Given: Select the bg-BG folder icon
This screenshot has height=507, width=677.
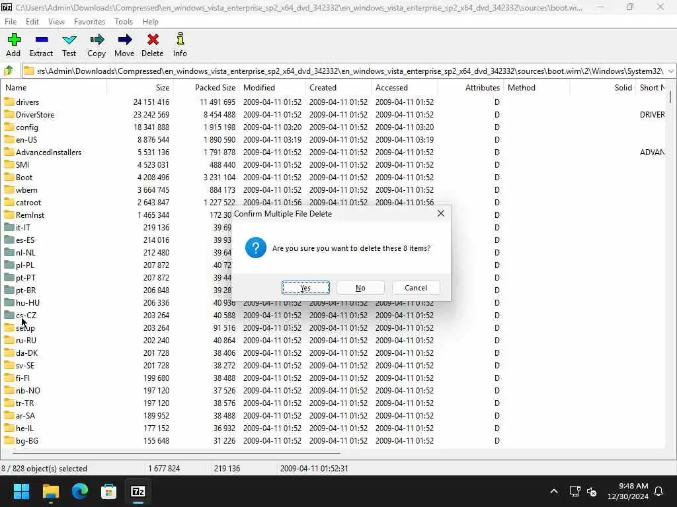Looking at the screenshot, I should pos(9,440).
